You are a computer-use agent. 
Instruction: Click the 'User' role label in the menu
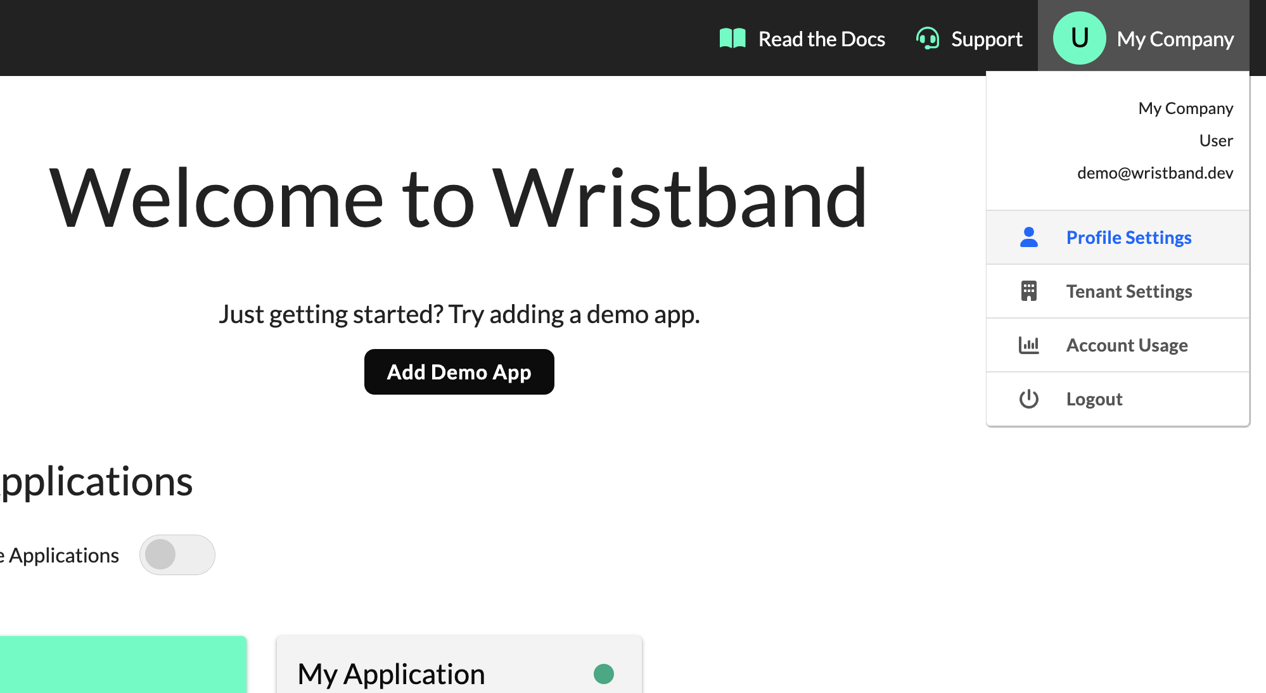tap(1216, 141)
